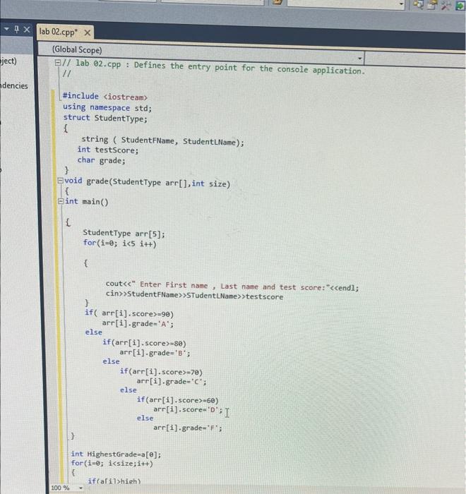Close the lab 02.cpp tab

(88, 32)
